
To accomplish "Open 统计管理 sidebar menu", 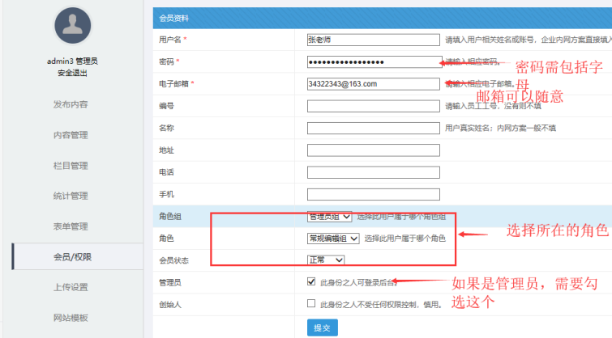I will point(71,196).
